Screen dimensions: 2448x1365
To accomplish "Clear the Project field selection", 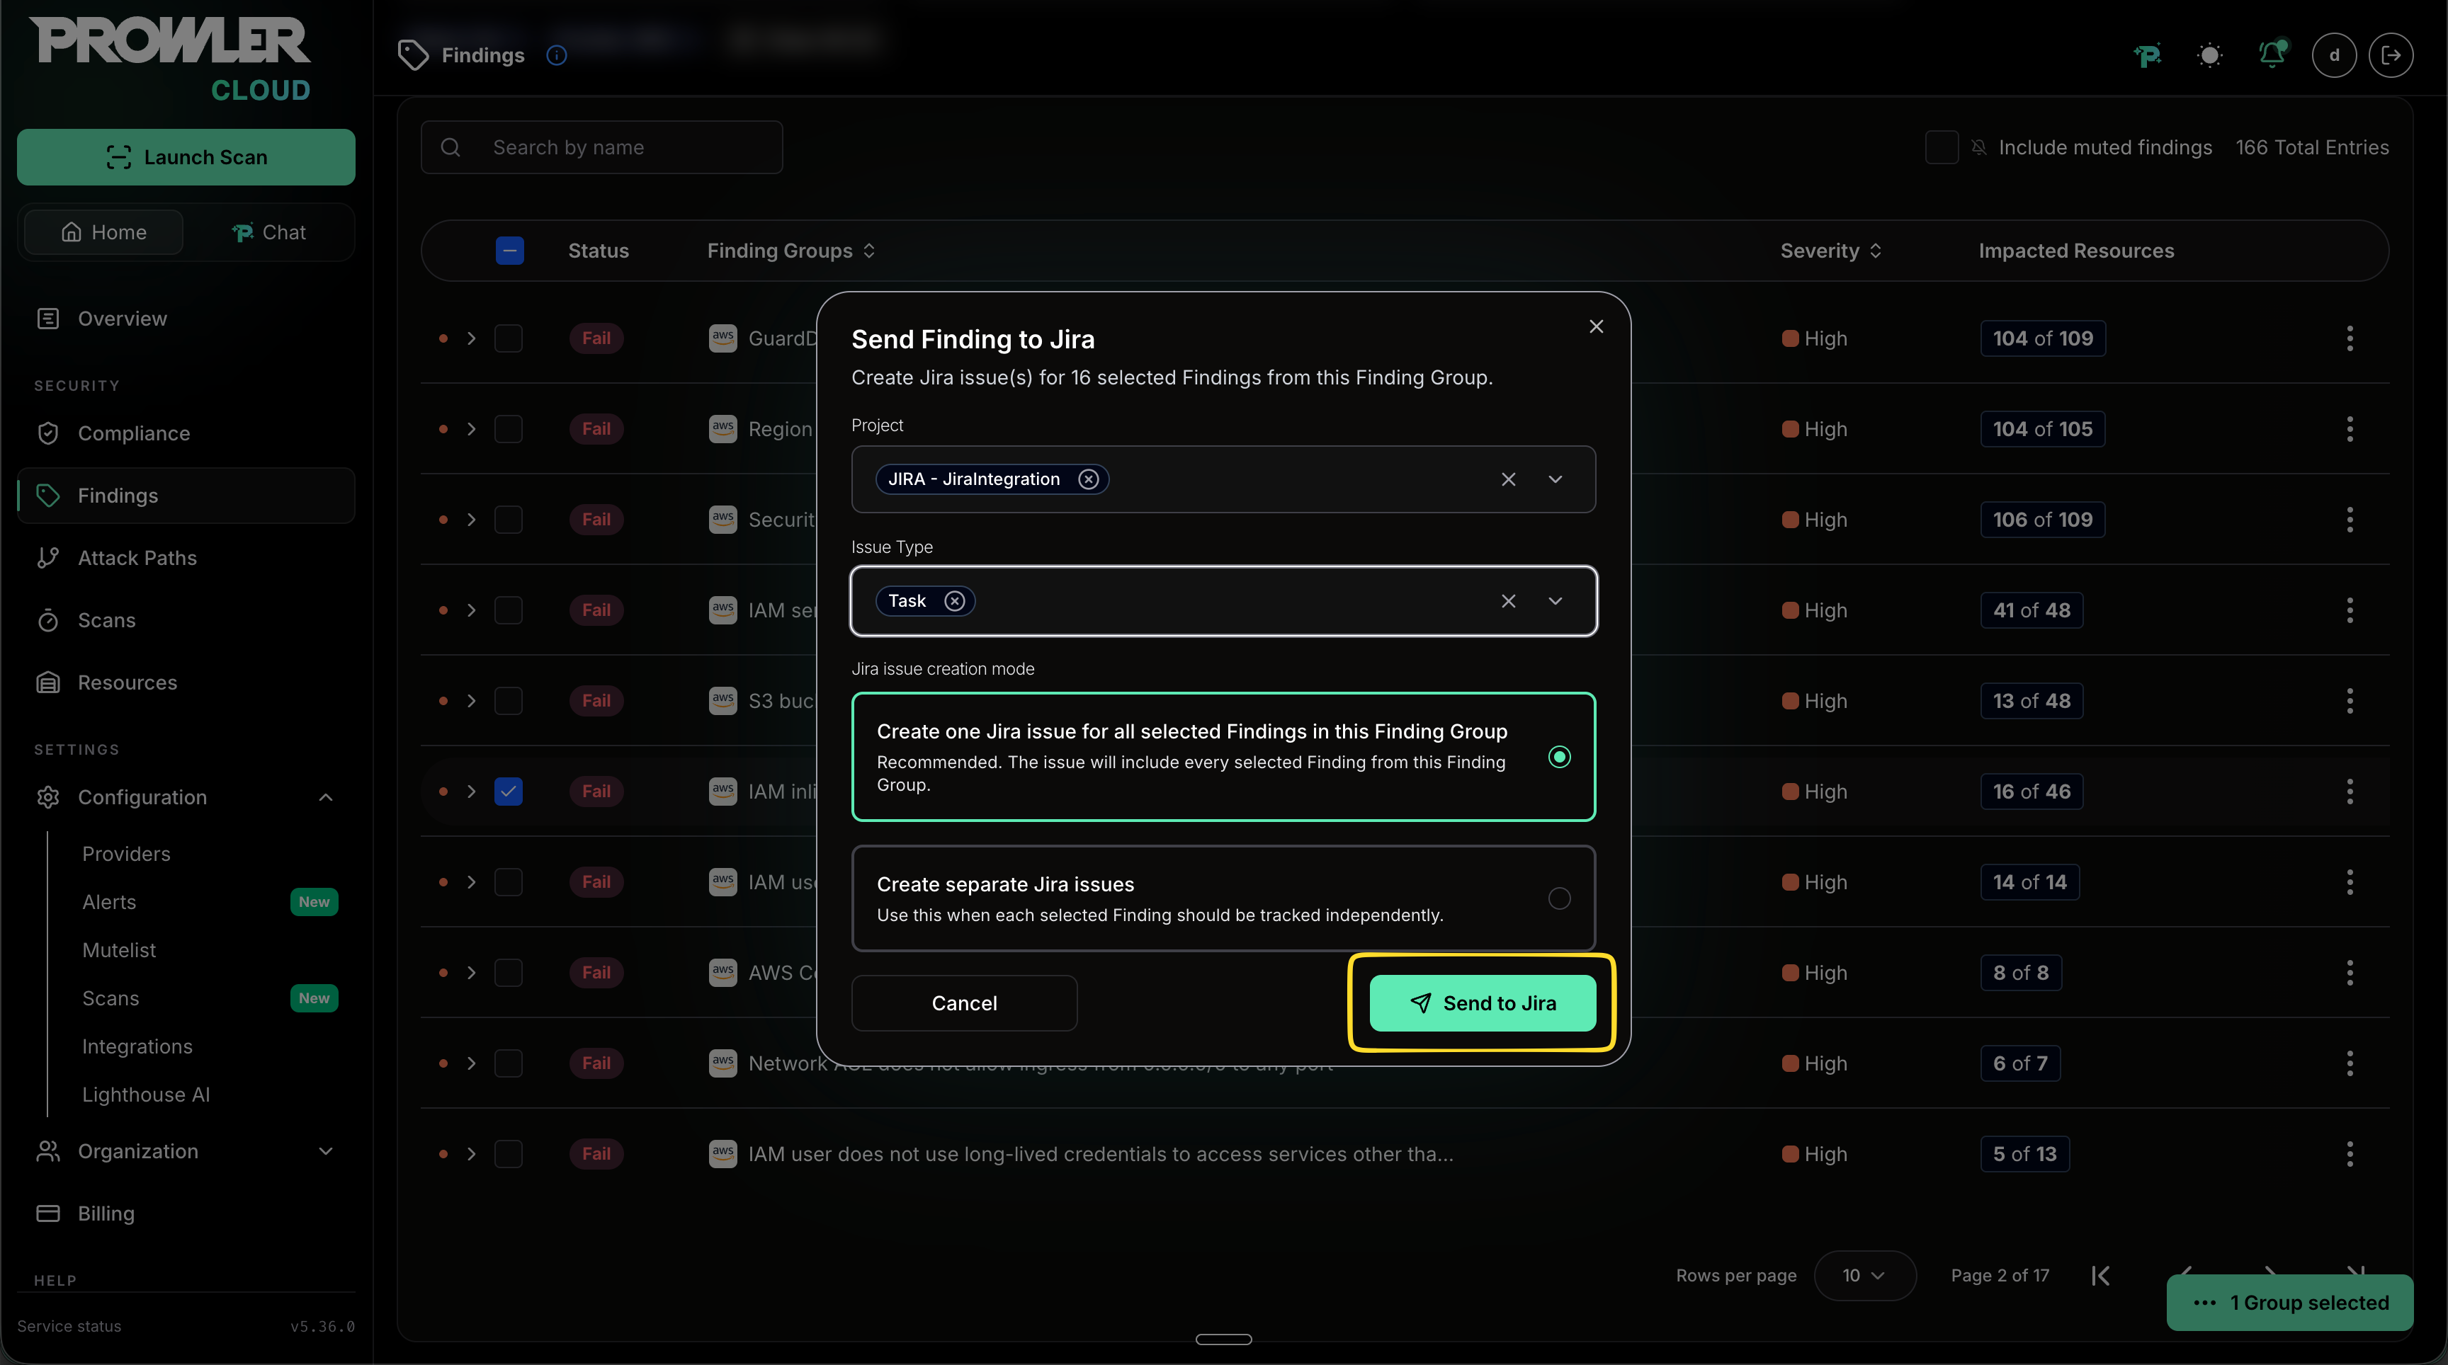I will click(x=1508, y=480).
